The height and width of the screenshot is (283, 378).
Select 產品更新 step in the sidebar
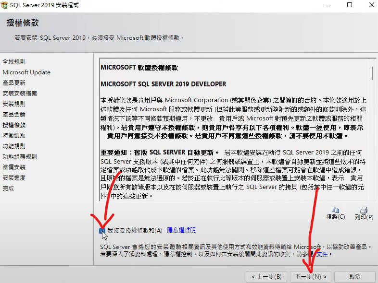pos(14,83)
